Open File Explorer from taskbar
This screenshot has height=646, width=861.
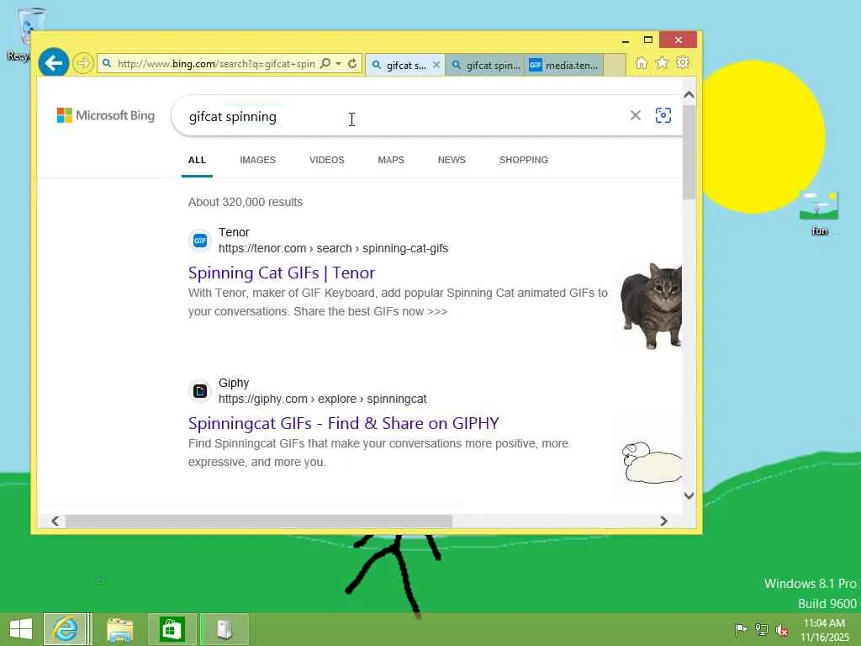click(x=119, y=629)
